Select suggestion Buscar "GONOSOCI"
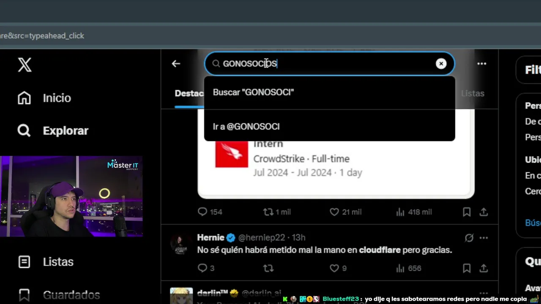541x304 pixels. click(329, 92)
